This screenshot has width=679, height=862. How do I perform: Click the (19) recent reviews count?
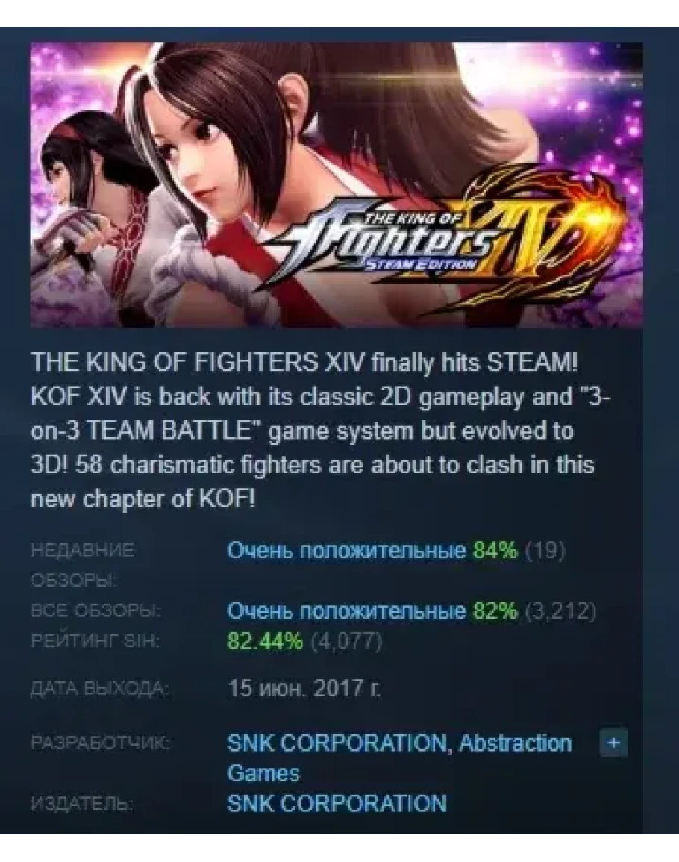pyautogui.click(x=545, y=550)
